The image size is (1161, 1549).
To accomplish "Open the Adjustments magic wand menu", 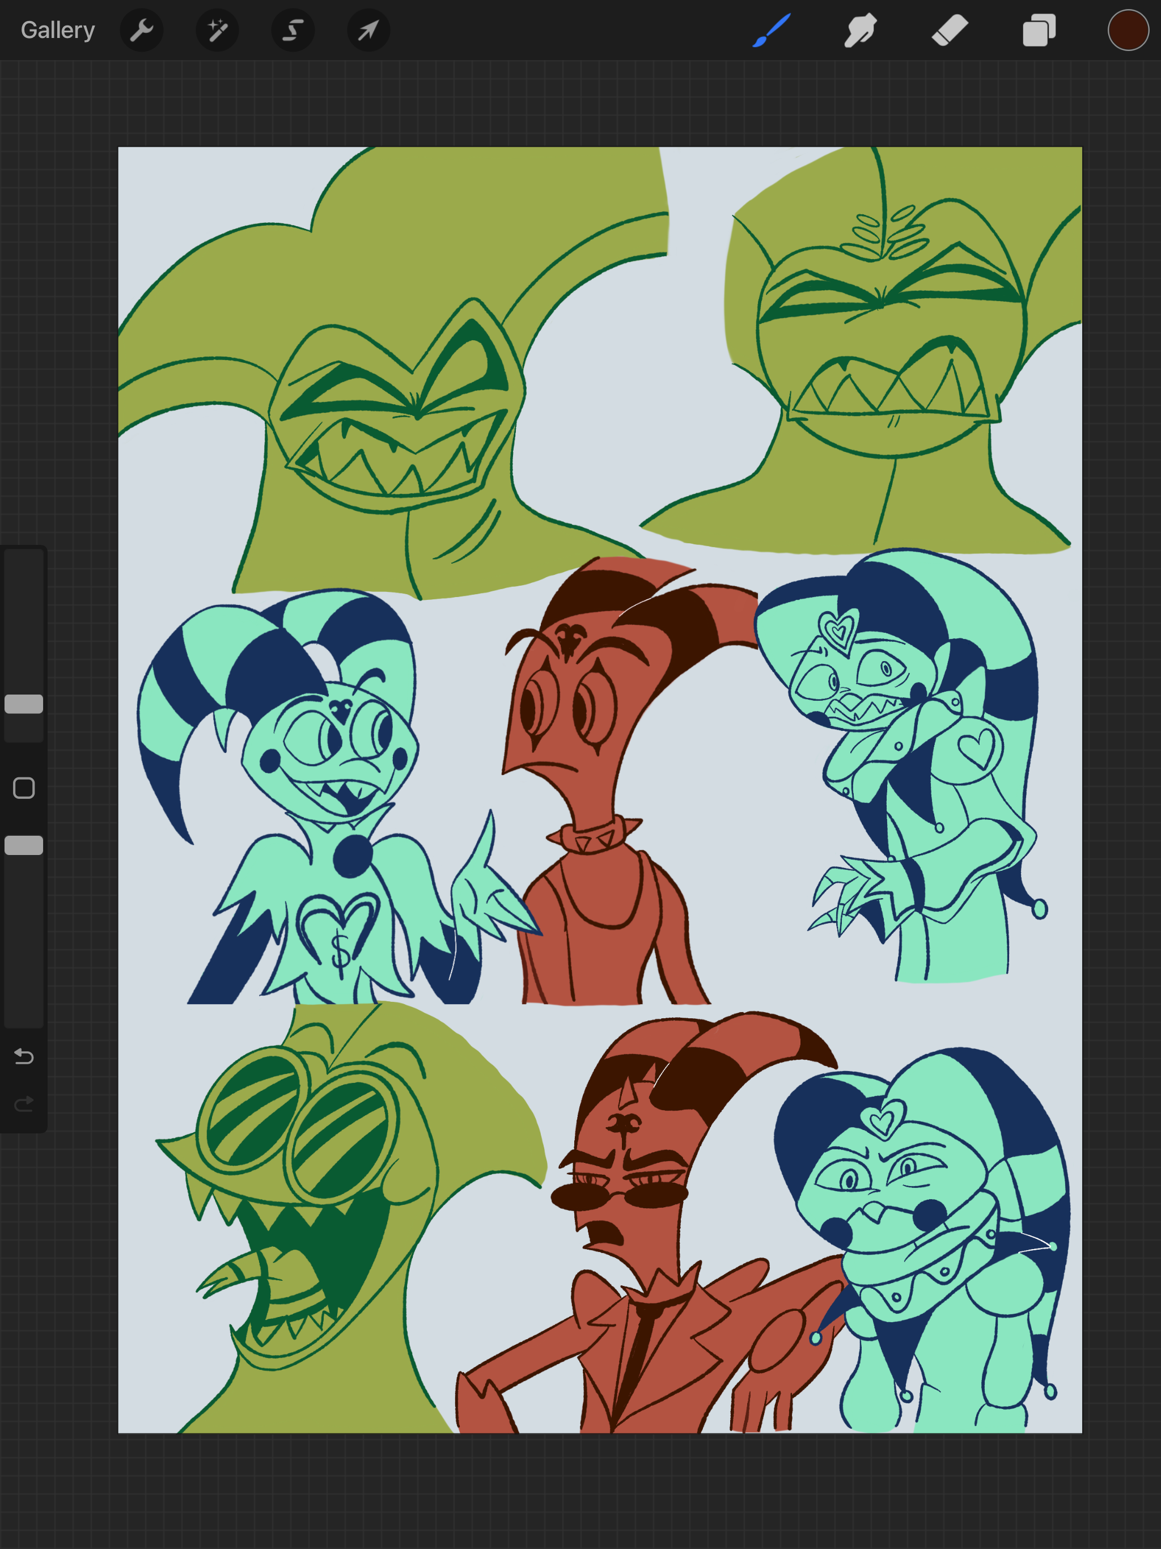I will coord(217,30).
